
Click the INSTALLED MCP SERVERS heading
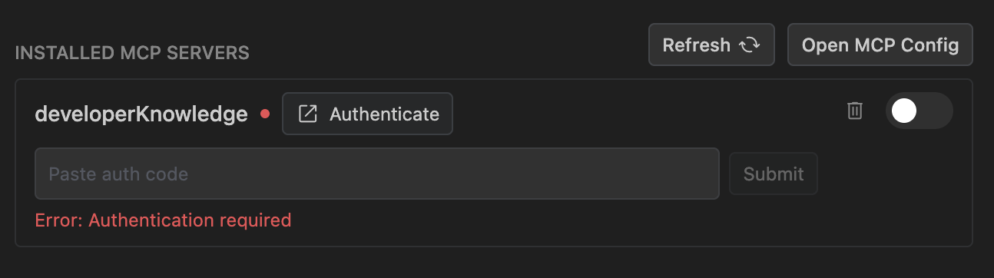point(132,53)
